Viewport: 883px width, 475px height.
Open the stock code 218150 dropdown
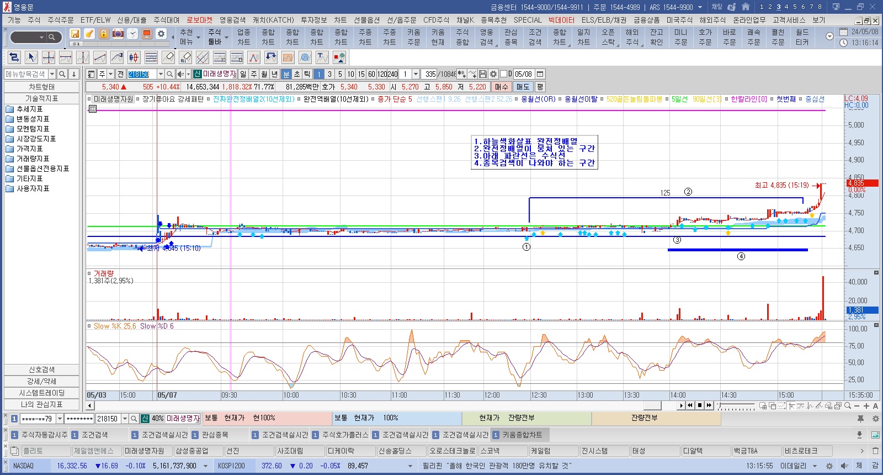tap(161, 74)
